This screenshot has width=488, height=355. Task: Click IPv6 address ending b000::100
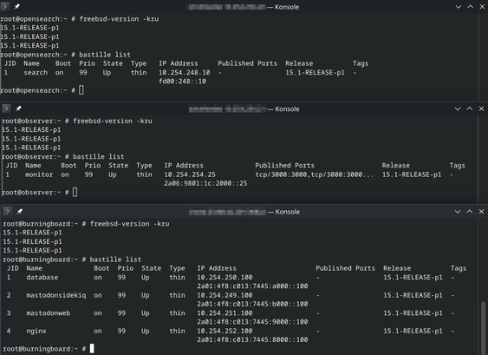click(252, 304)
